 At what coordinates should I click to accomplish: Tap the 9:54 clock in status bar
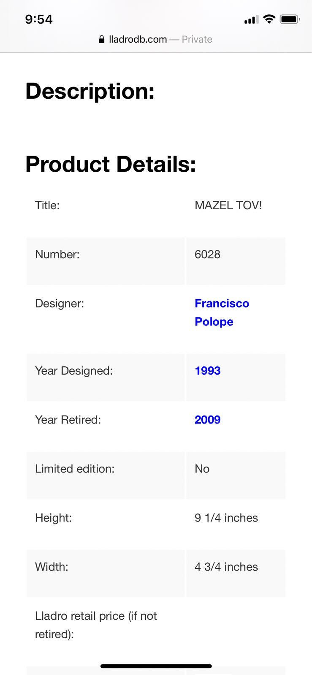click(39, 19)
